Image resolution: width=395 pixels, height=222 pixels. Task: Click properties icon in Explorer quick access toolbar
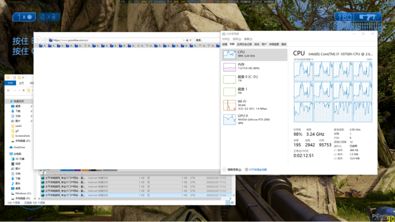click(x=14, y=78)
